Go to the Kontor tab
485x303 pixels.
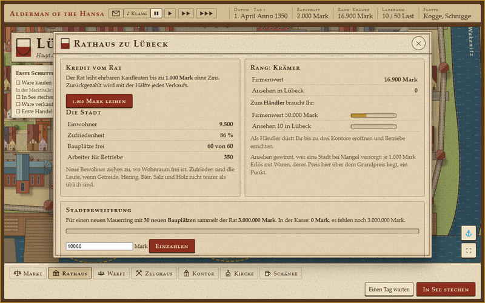tap(199, 273)
